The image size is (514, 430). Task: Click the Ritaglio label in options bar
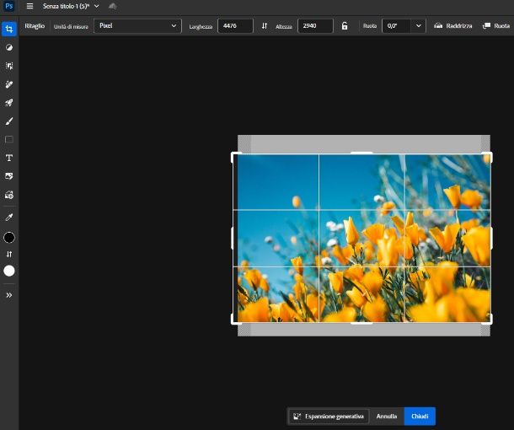point(35,25)
